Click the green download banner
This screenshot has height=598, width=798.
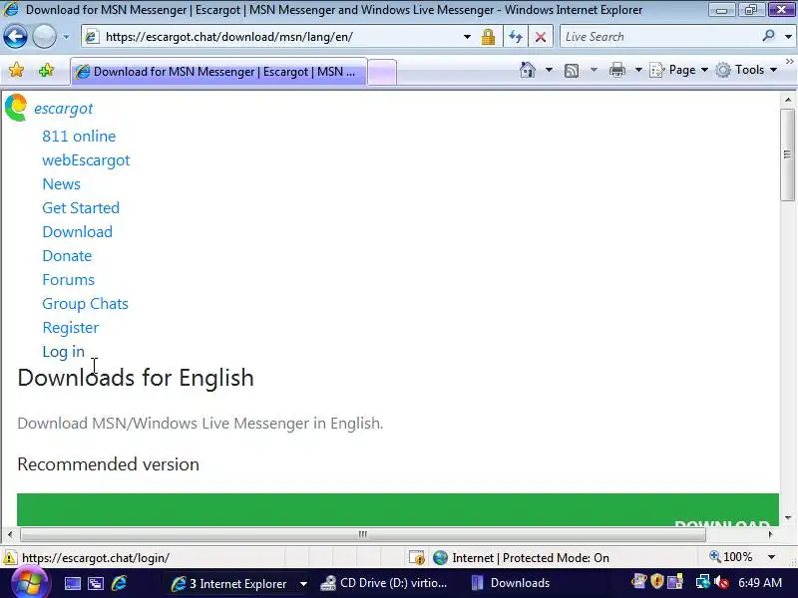(x=397, y=509)
